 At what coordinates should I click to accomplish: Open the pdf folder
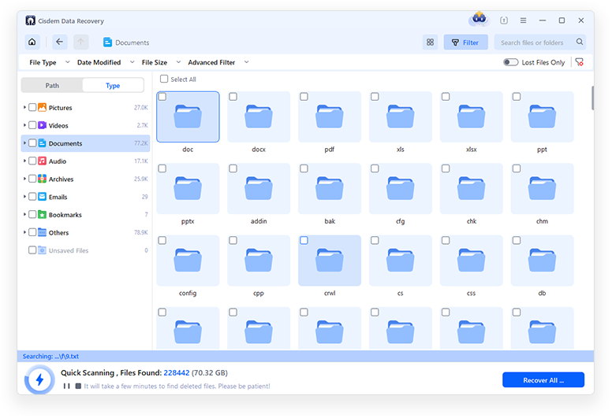pyautogui.click(x=330, y=117)
